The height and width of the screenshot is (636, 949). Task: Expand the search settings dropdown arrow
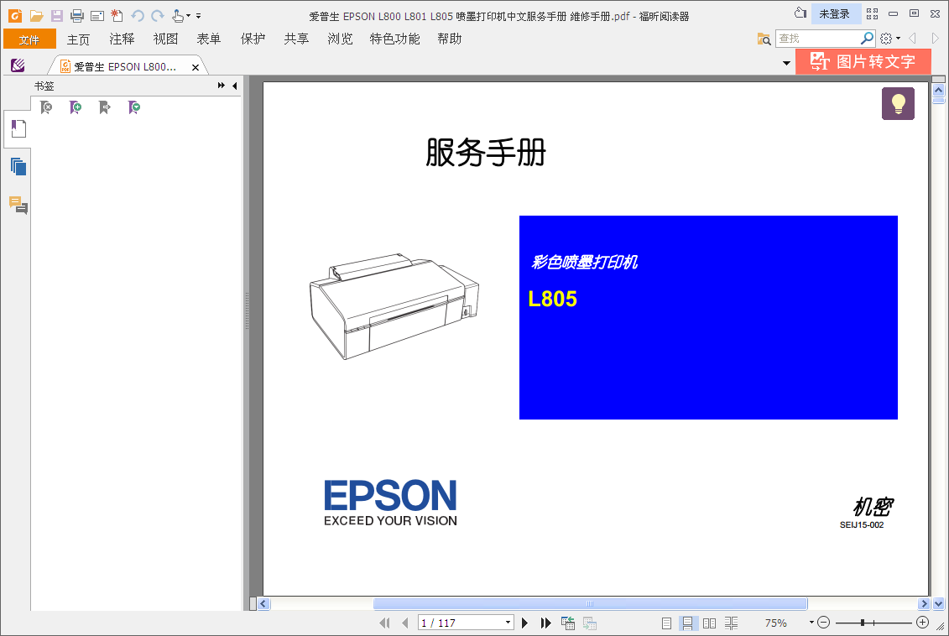898,39
